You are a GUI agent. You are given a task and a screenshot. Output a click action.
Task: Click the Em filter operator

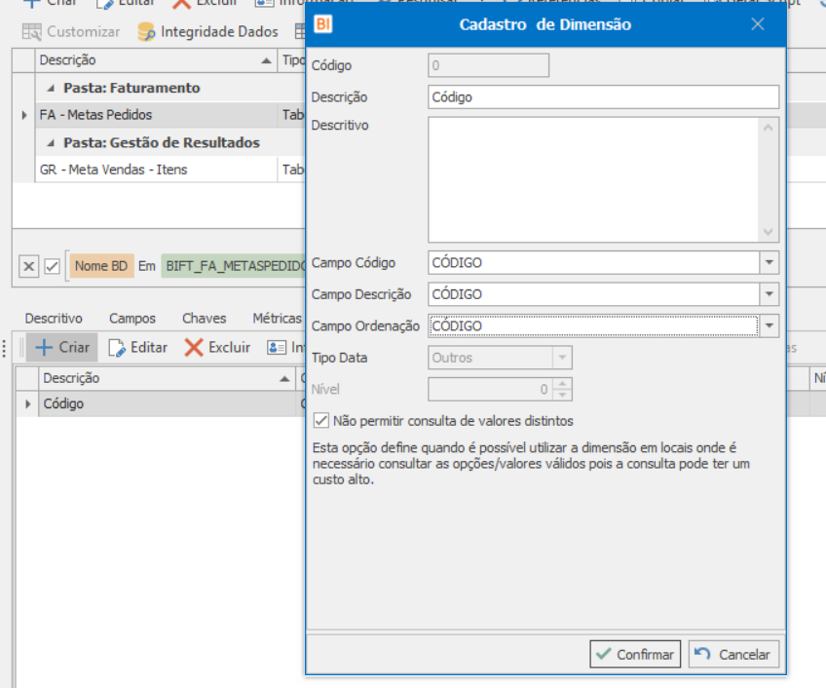tap(147, 266)
